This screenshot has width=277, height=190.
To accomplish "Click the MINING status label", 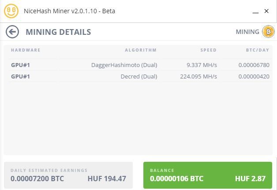I will pyautogui.click(x=247, y=32).
